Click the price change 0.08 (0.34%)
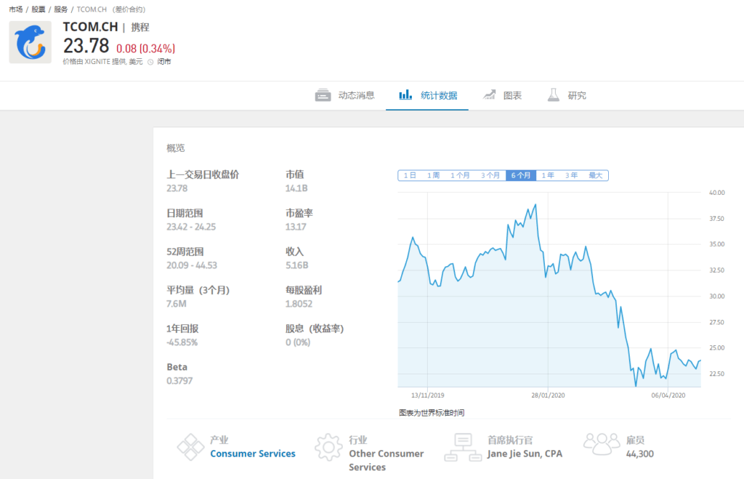Viewport: 744px width, 479px height. (x=145, y=49)
